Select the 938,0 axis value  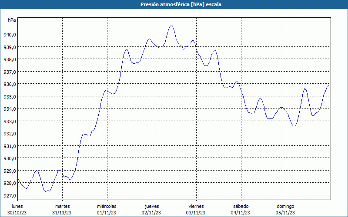[x=10, y=59]
